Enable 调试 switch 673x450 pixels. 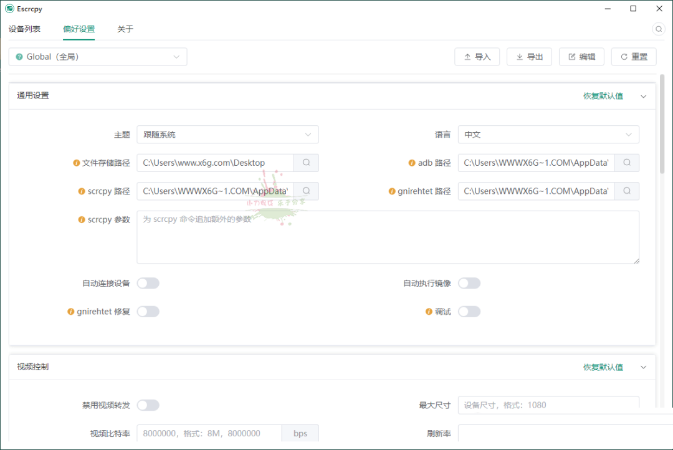[469, 312]
